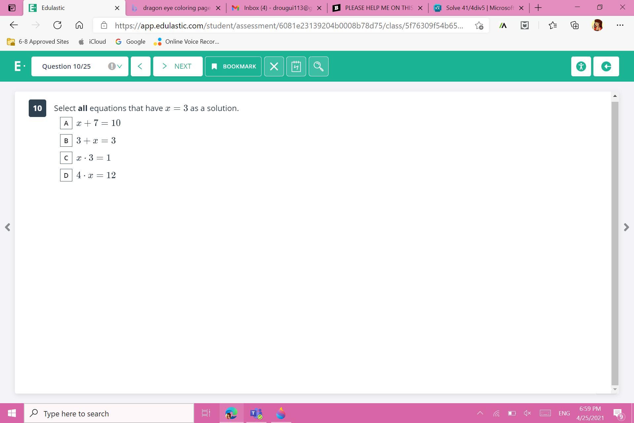Viewport: 634px width, 423px height.
Task: Open the accessibility options icon
Action: pyautogui.click(x=581, y=66)
